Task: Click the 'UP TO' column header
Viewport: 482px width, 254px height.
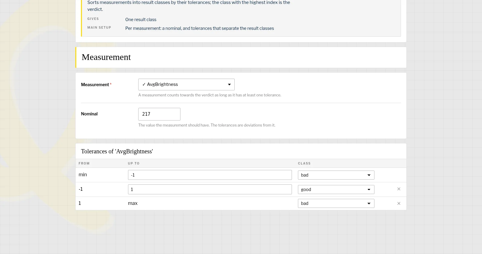Action: pyautogui.click(x=134, y=163)
